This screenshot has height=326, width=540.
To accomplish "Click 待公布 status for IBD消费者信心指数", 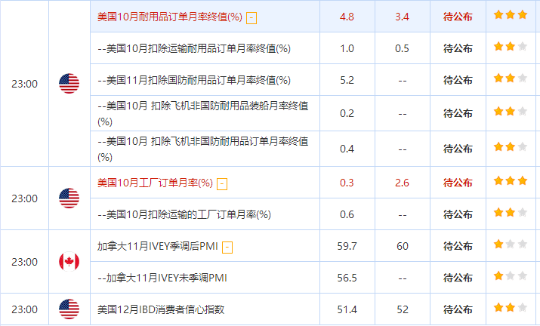I will tap(458, 309).
